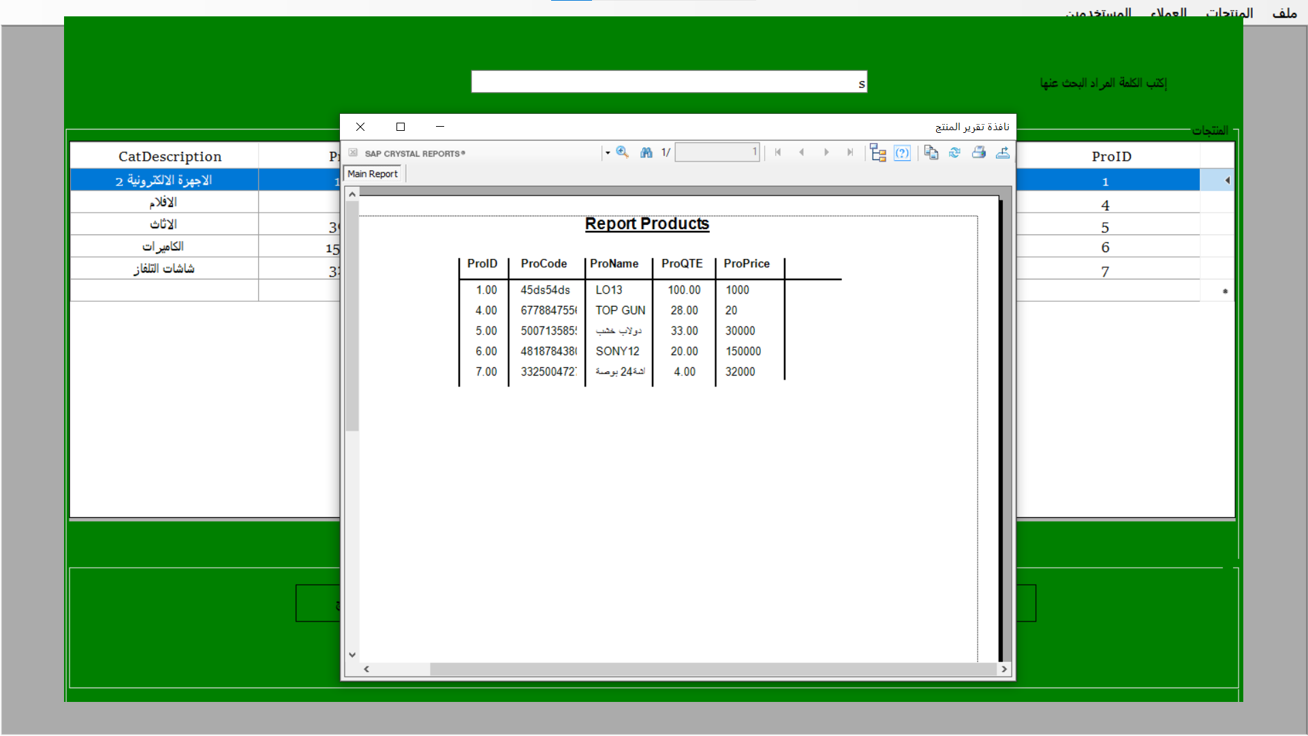Collapse the report viewer navigation dropdown
1308x736 pixels.
click(x=607, y=152)
